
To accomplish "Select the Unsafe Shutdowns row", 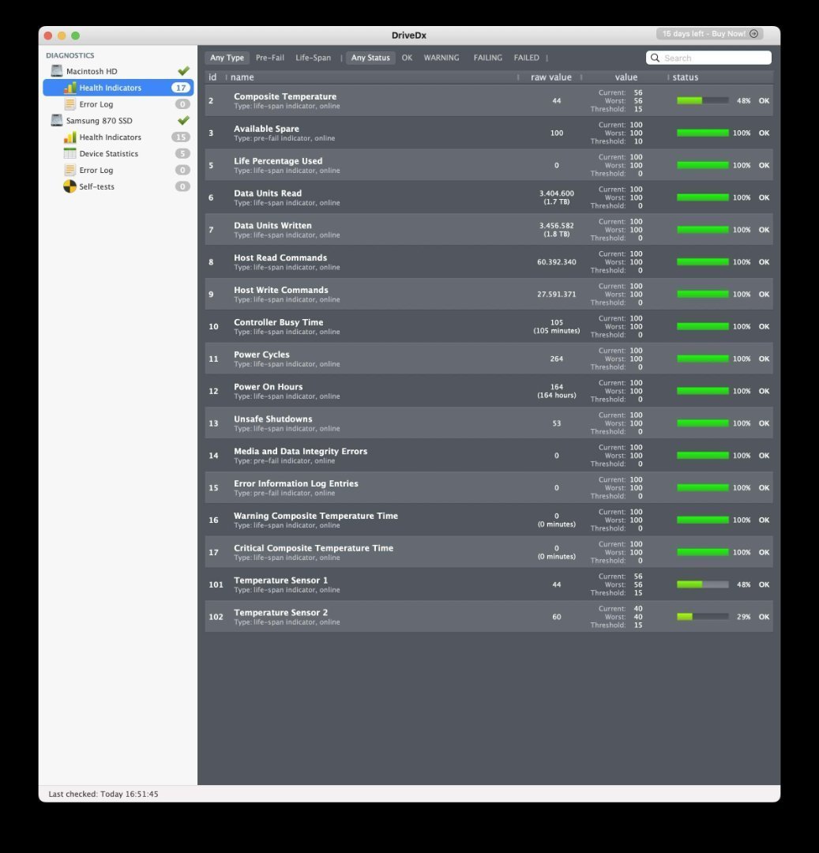I will click(x=489, y=423).
